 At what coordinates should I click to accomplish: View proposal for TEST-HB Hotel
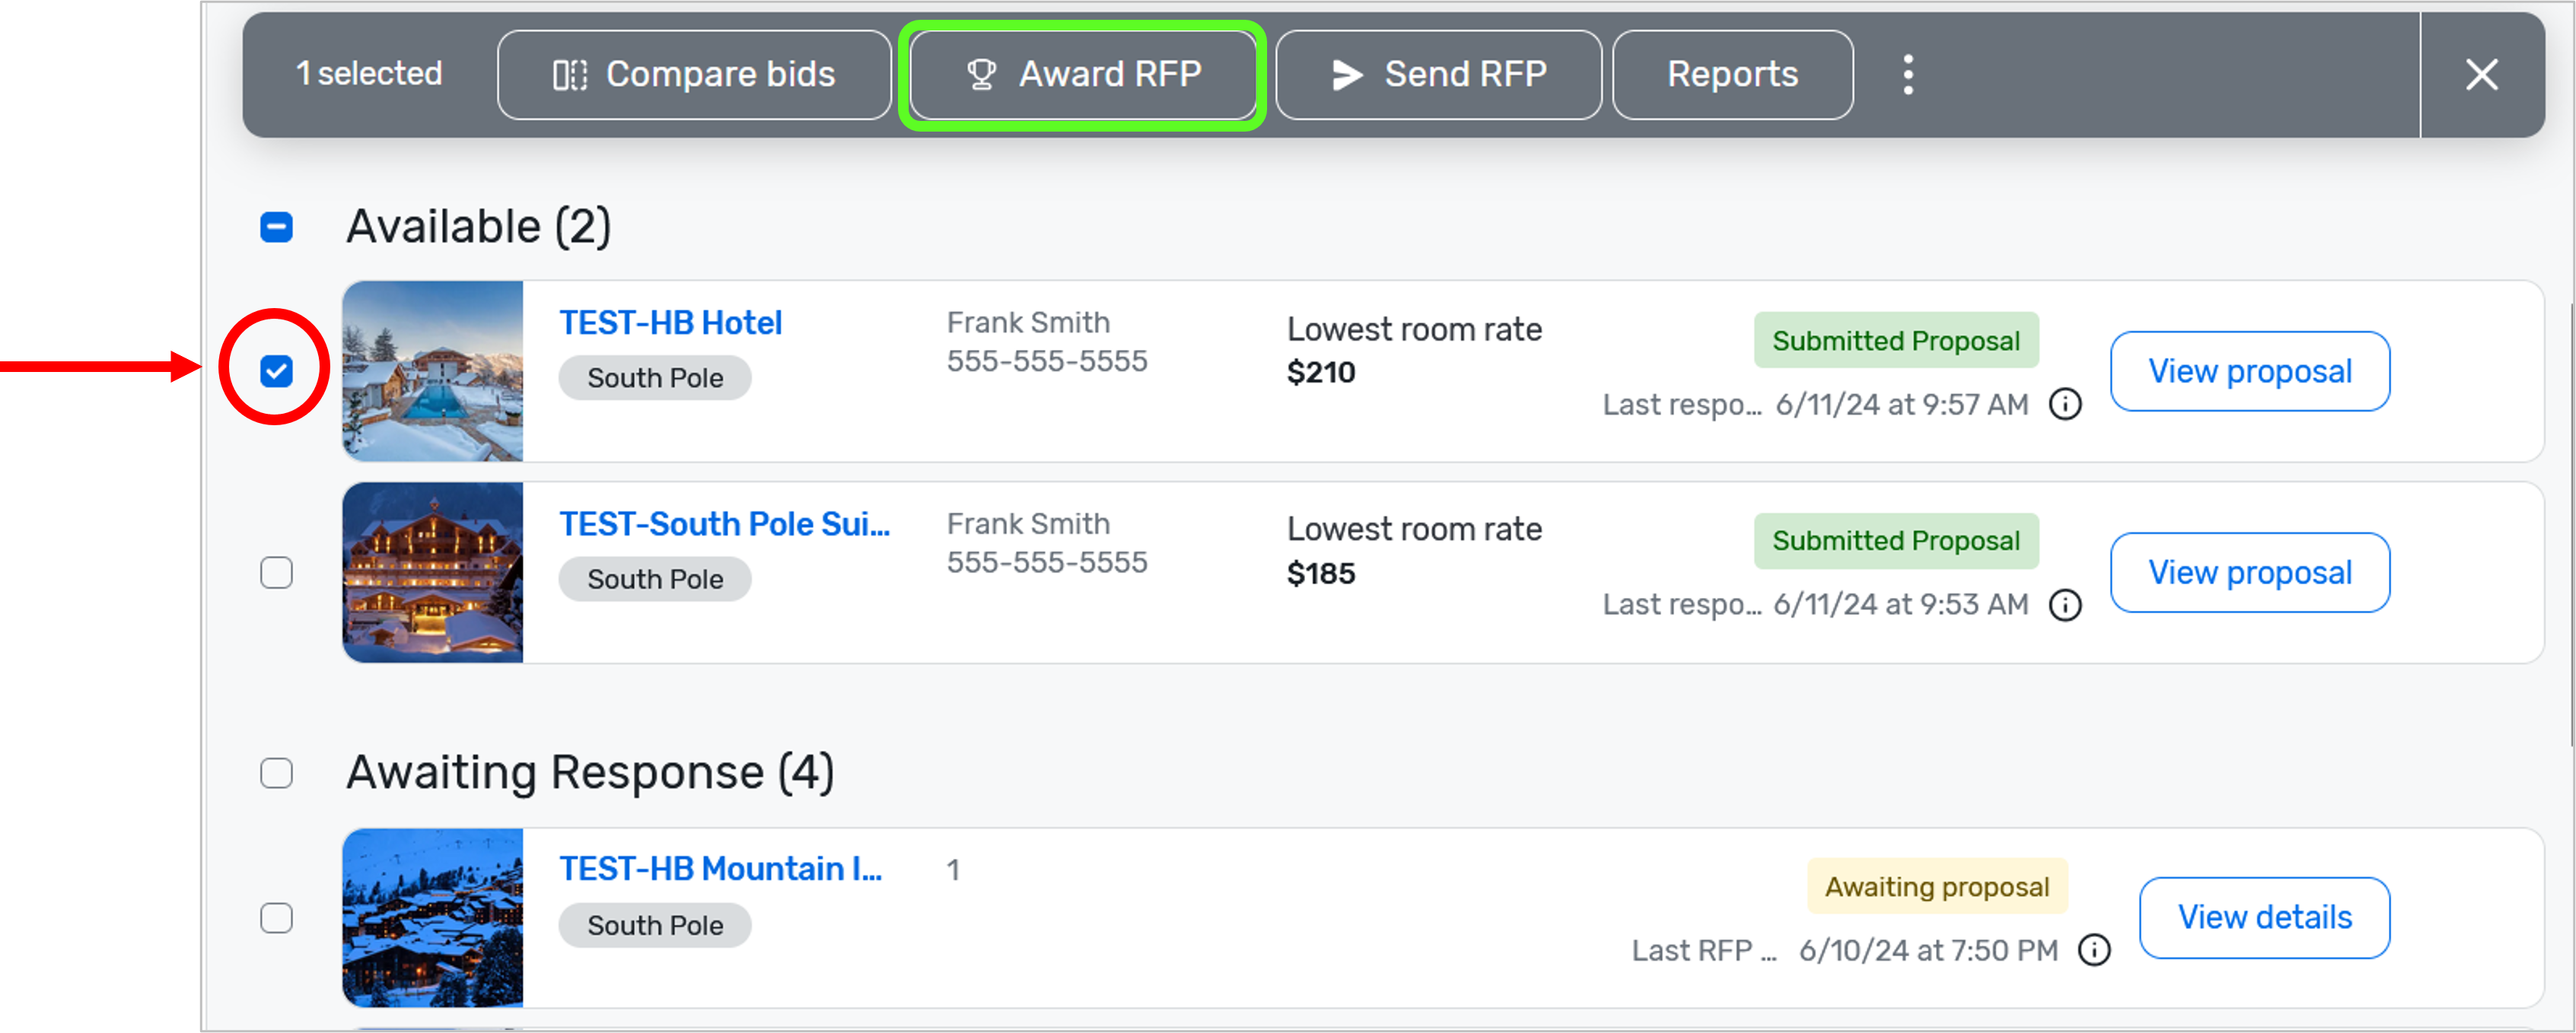coord(2249,371)
